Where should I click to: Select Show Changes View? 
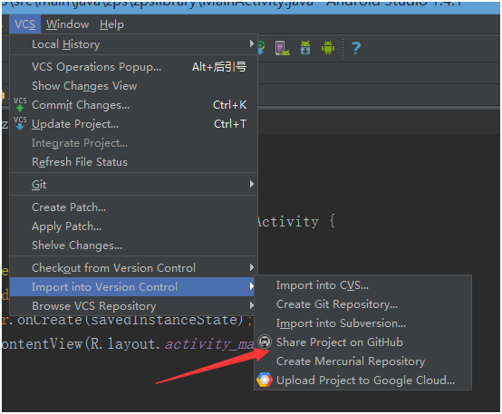[x=133, y=86]
